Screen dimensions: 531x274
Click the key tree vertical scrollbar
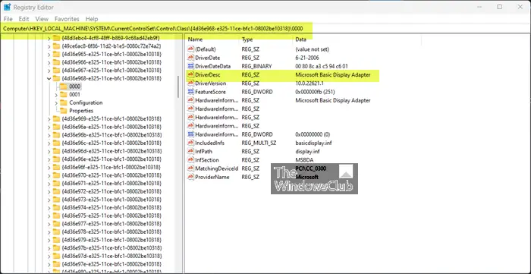click(178, 87)
